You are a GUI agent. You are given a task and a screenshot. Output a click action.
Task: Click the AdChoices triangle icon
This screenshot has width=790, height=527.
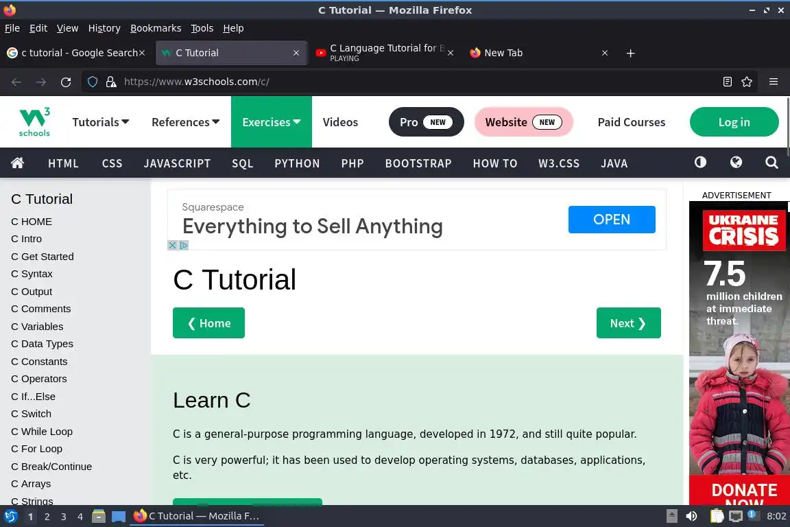click(x=184, y=245)
